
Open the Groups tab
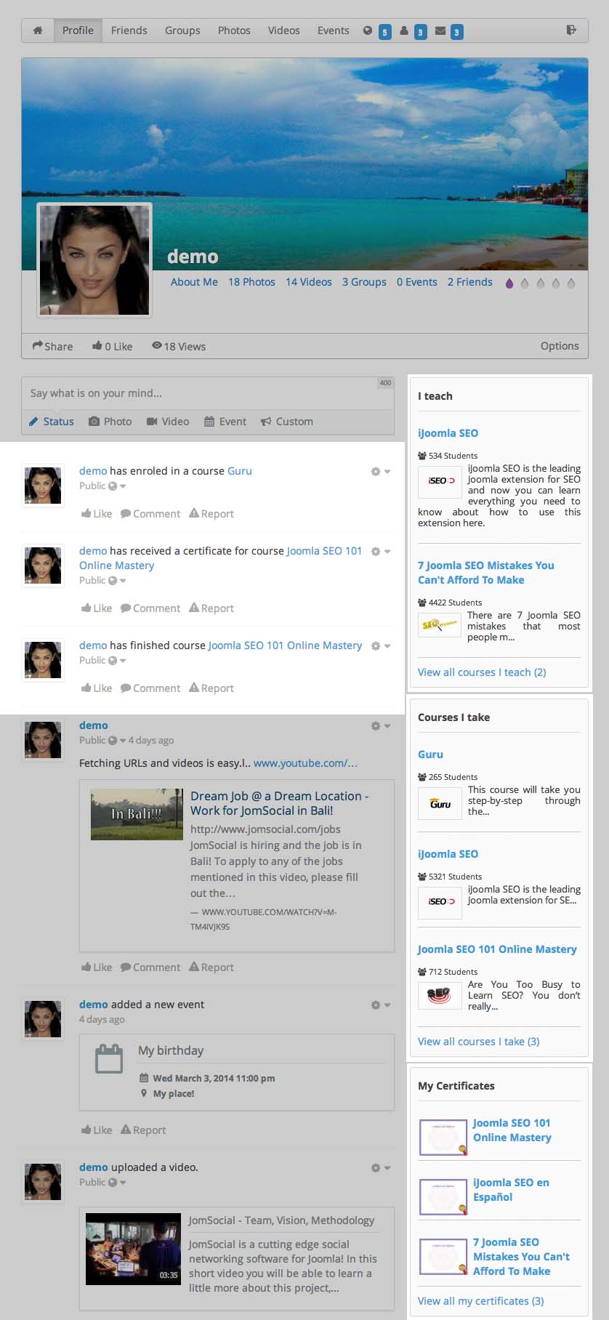click(x=182, y=31)
